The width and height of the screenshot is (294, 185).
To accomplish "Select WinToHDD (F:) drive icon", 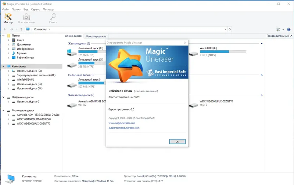I will click(x=193, y=54).
